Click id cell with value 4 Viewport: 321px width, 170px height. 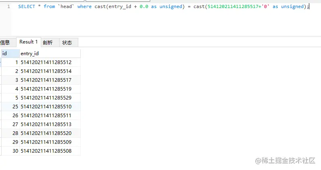(10, 89)
